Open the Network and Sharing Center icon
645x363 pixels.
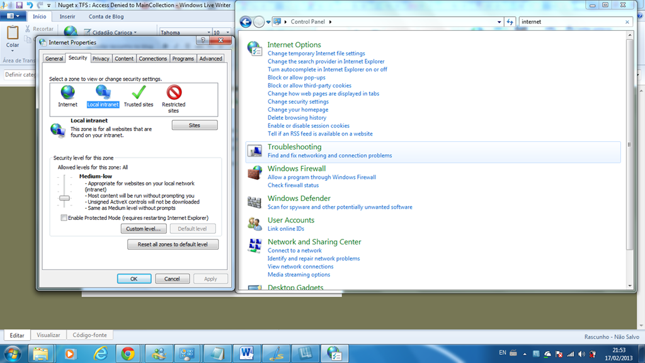[254, 246]
